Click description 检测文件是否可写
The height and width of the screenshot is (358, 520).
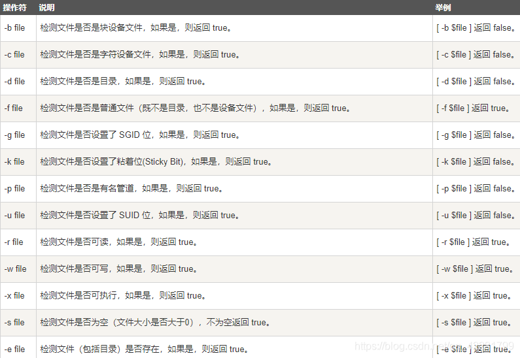pos(119,269)
